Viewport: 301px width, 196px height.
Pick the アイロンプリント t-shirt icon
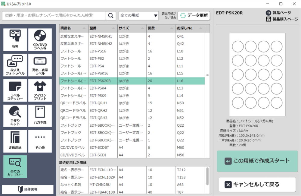click(x=40, y=90)
